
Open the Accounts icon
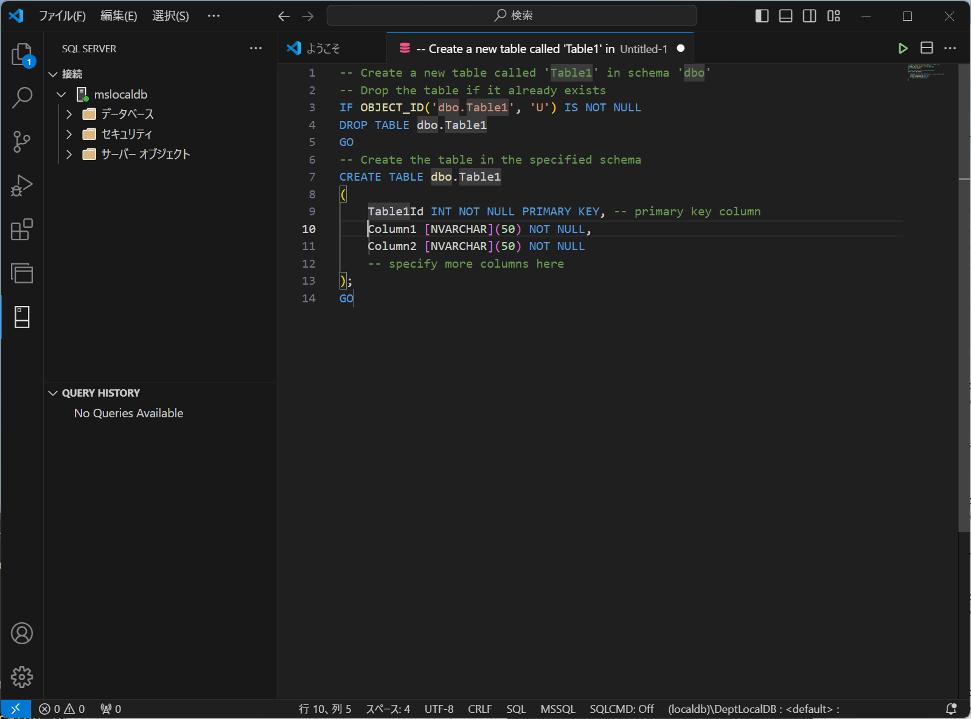click(x=22, y=633)
